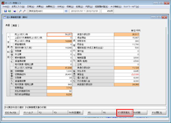Click the 役員報酬 value cell 1,000
Viewport: 171px width, 123px height.
[x=60, y=71]
